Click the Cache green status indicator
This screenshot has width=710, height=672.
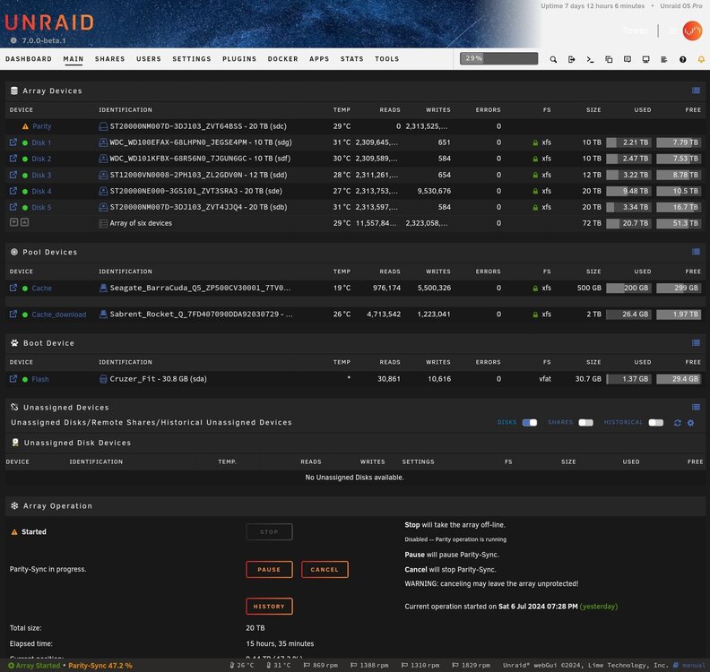(x=25, y=289)
